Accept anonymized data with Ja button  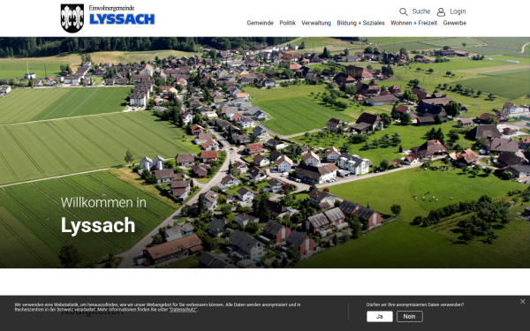[380, 317]
